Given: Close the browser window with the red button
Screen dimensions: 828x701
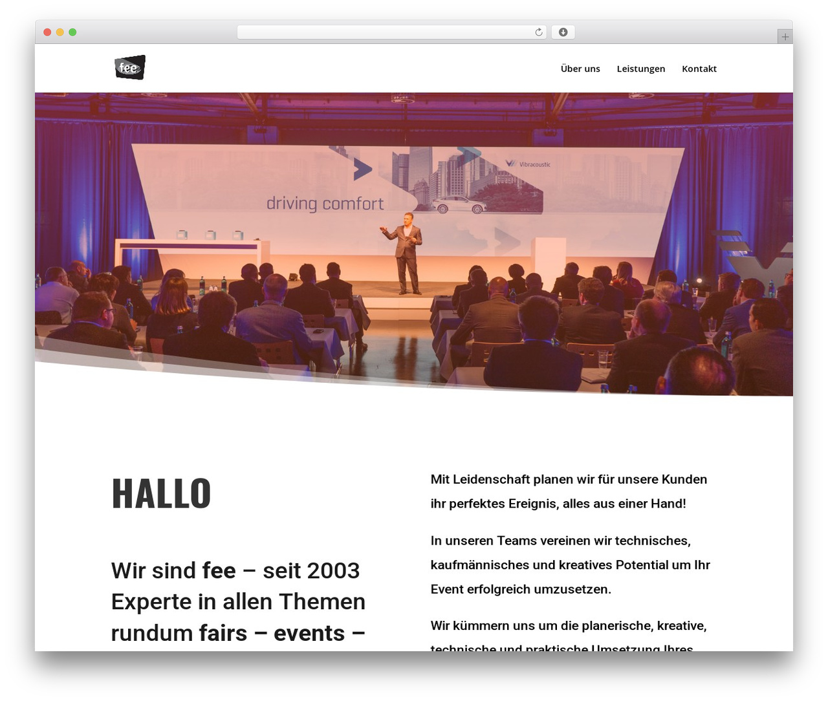Looking at the screenshot, I should [47, 32].
